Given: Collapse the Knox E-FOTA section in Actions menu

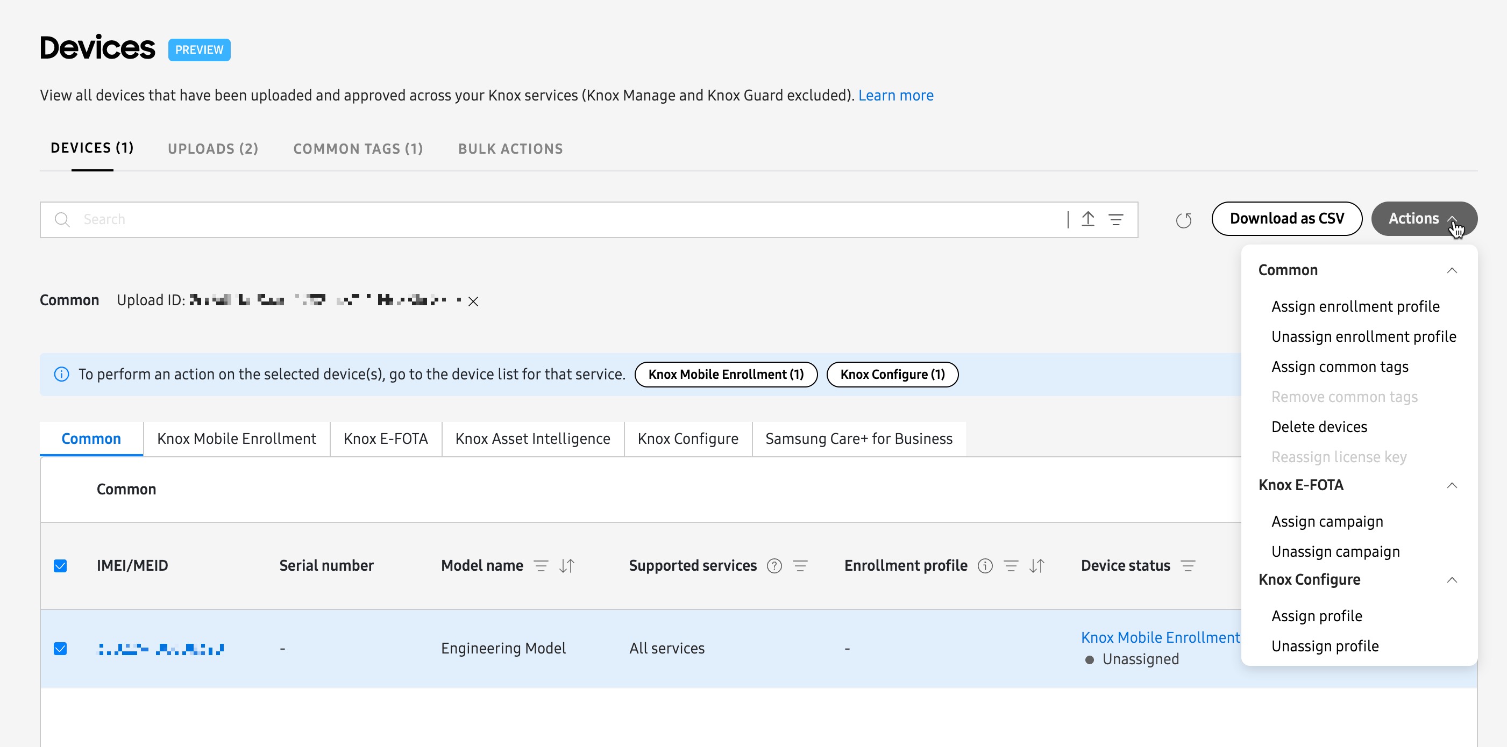Looking at the screenshot, I should (x=1453, y=485).
